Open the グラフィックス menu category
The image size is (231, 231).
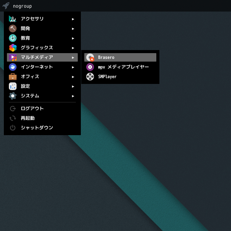[42, 48]
